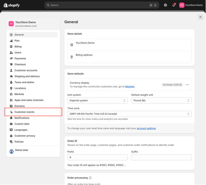Click the Sidekick assistant icon in top bar
The height and width of the screenshot is (185, 206).
165,5
